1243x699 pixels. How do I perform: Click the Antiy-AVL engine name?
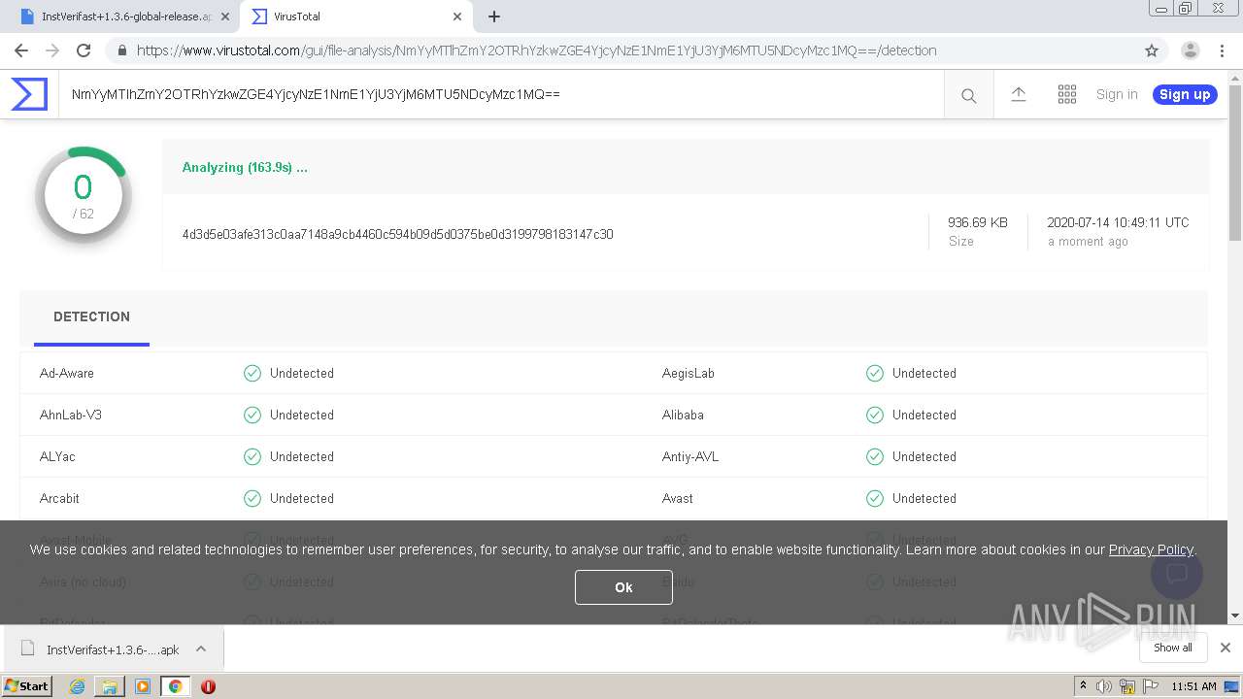point(690,456)
